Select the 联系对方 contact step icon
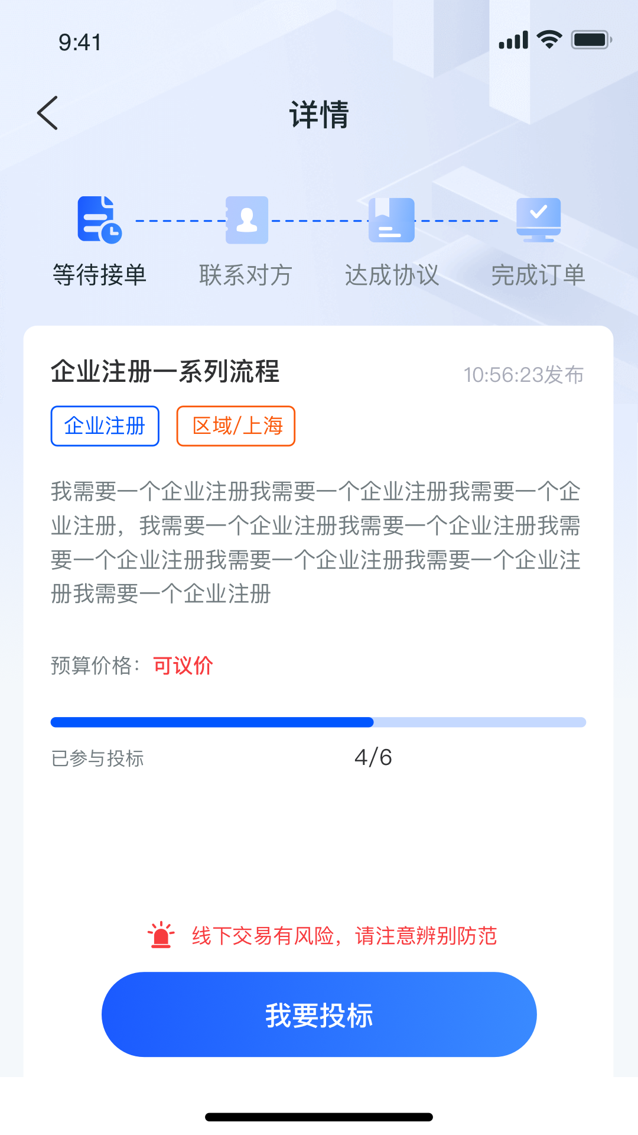 [247, 219]
